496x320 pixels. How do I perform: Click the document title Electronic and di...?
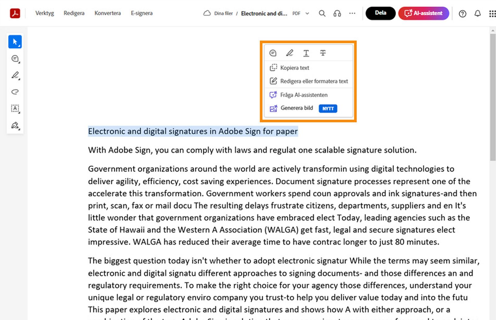[x=264, y=13]
